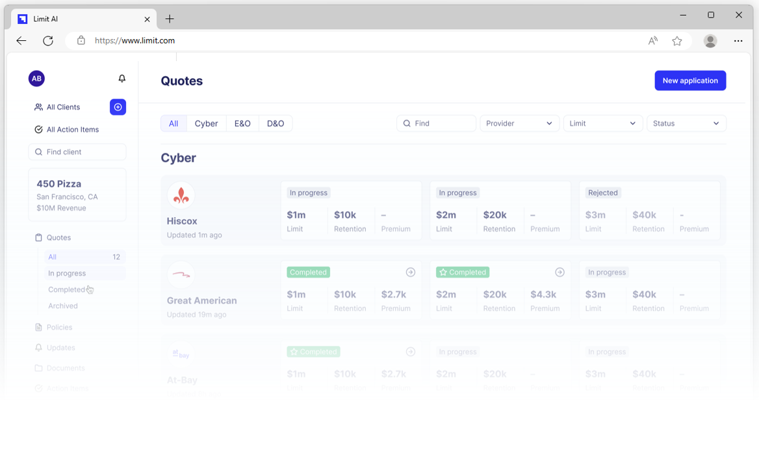This screenshot has height=457, width=759.
Task: Click Great American $1m Completed badge
Action: 308,272
